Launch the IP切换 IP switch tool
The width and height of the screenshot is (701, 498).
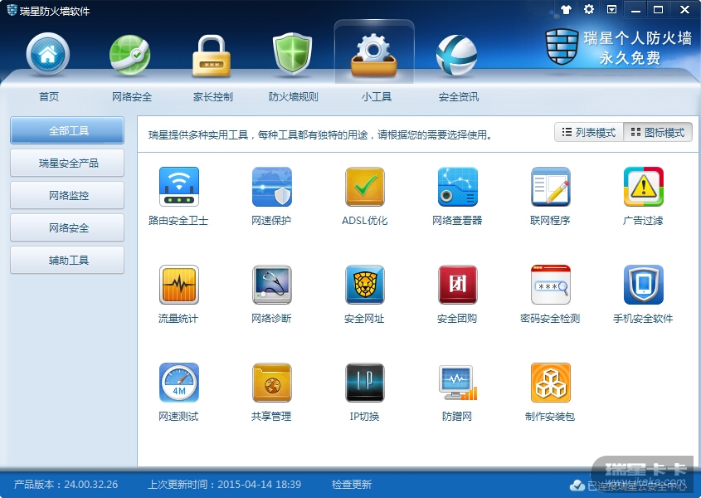[x=365, y=383]
